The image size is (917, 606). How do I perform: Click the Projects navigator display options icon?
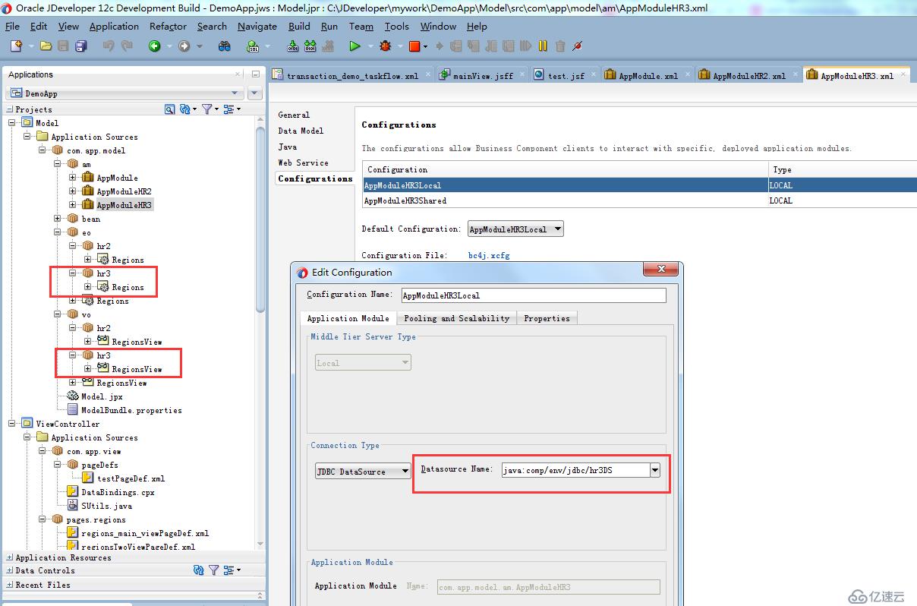pyautogui.click(x=229, y=109)
